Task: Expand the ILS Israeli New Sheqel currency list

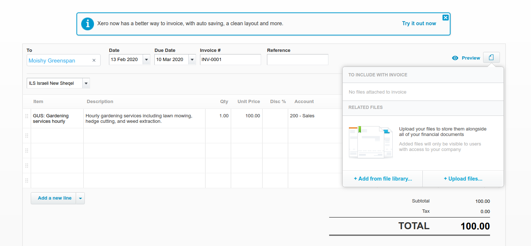Action: [86, 83]
